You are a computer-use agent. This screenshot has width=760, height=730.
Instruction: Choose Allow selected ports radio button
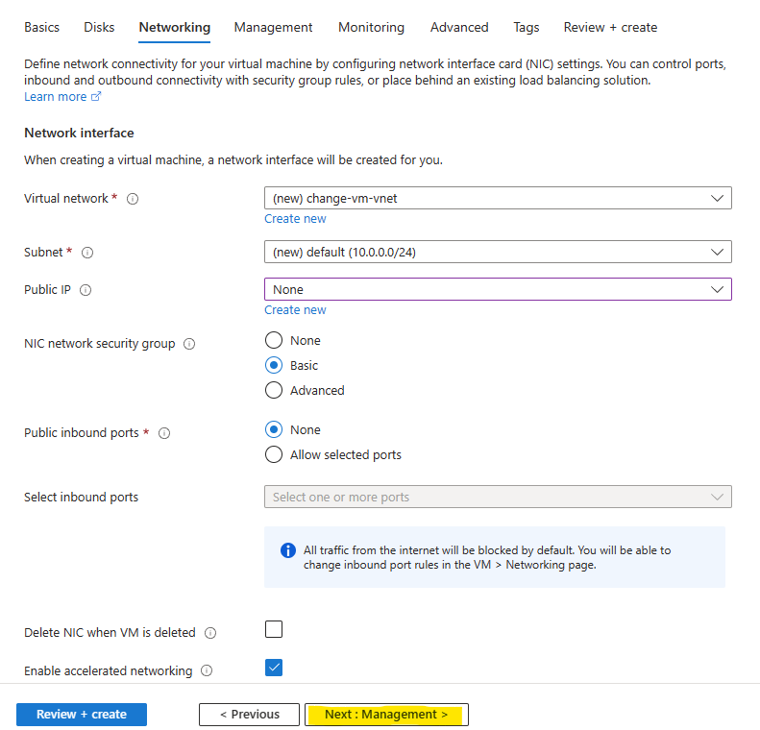(274, 454)
